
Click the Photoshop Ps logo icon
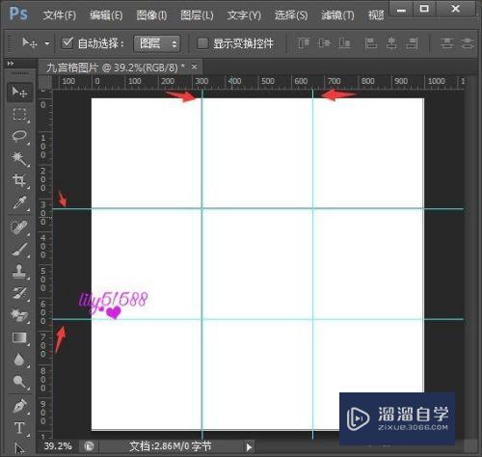(x=18, y=13)
